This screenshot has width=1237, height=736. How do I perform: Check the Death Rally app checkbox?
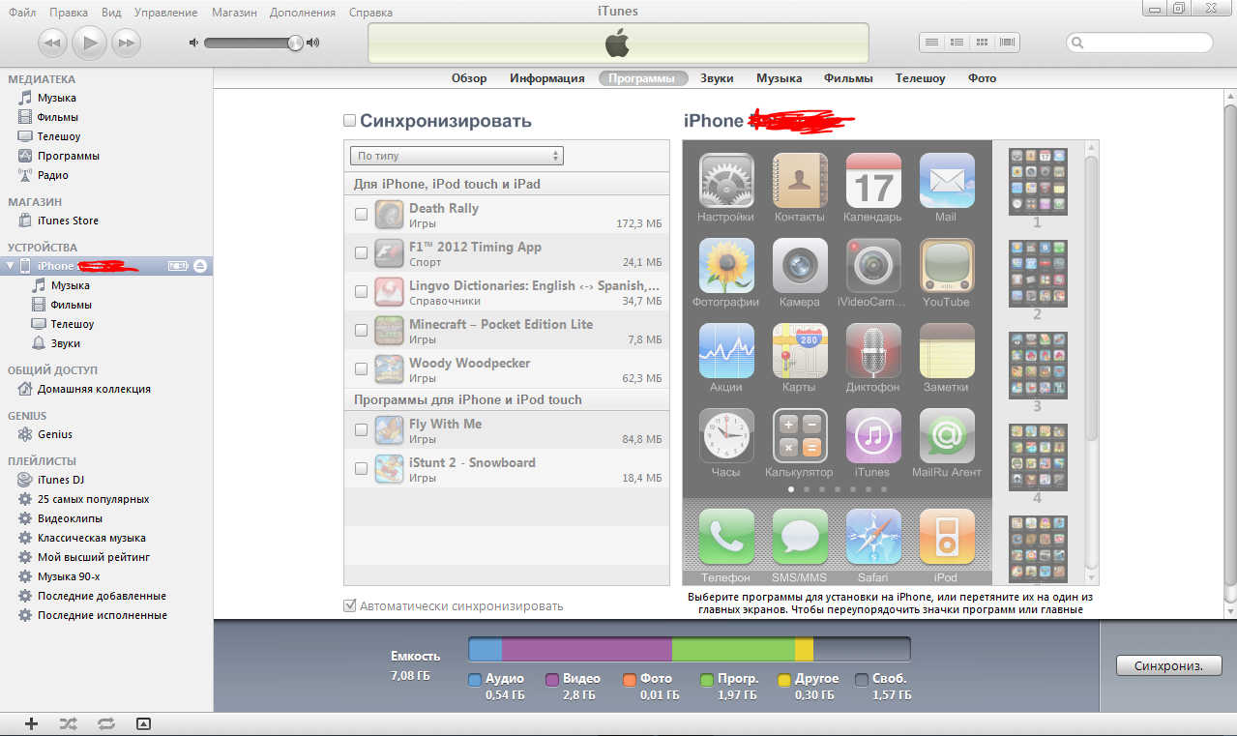(x=361, y=215)
